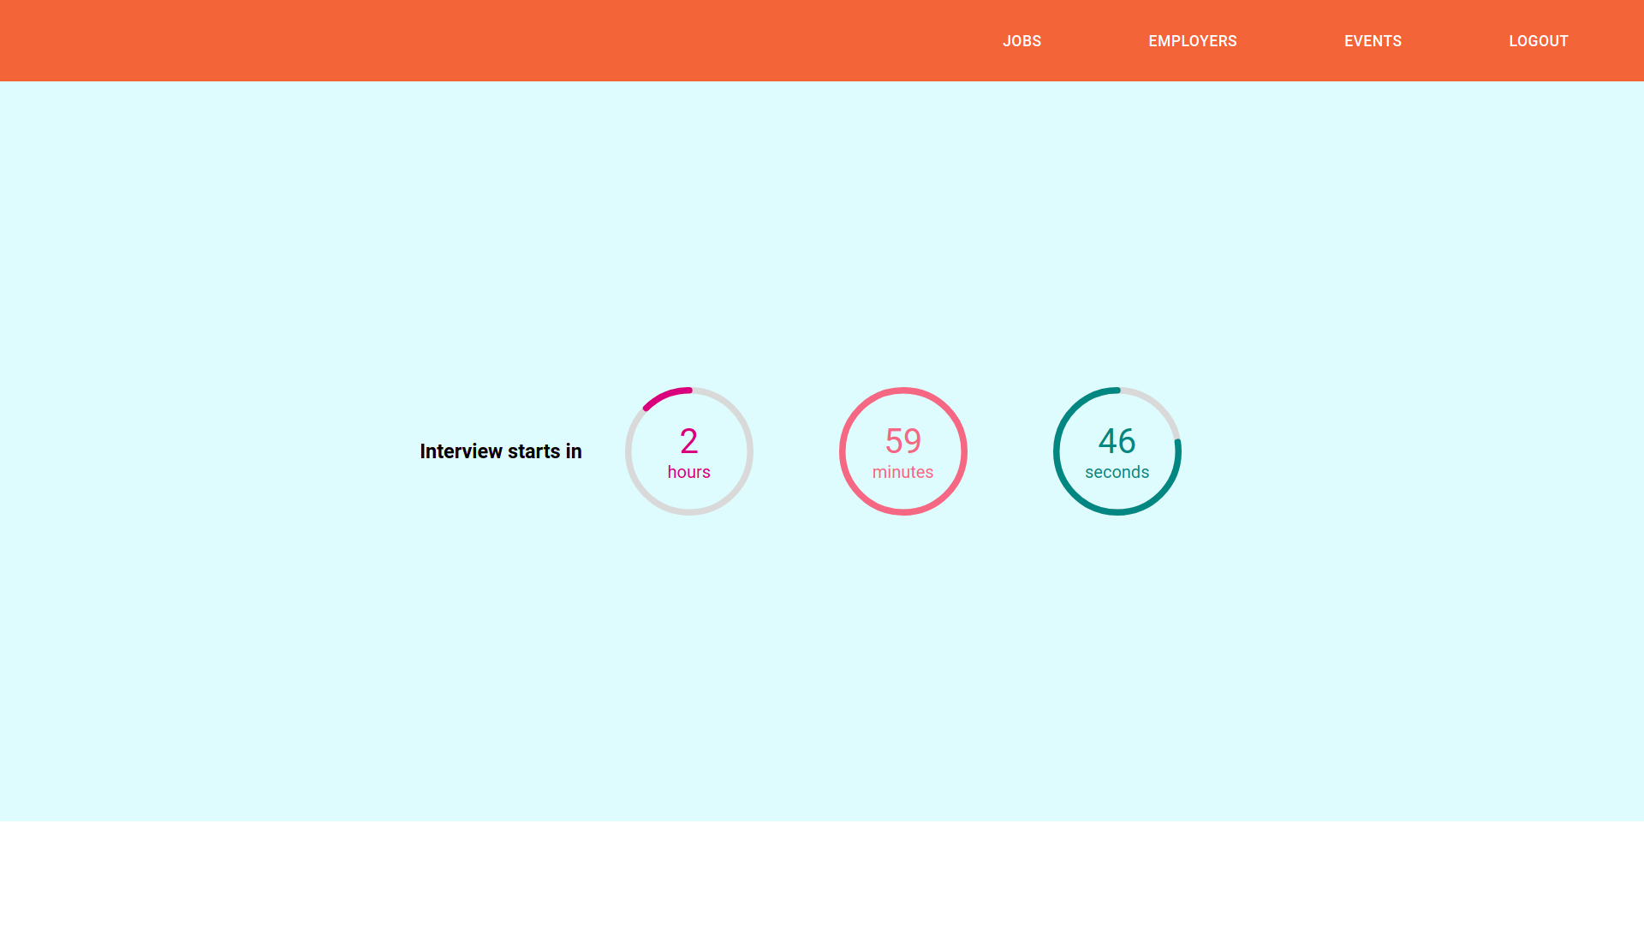The height and width of the screenshot is (925, 1644).
Task: Click the number 59 in minutes circle
Action: 902,441
